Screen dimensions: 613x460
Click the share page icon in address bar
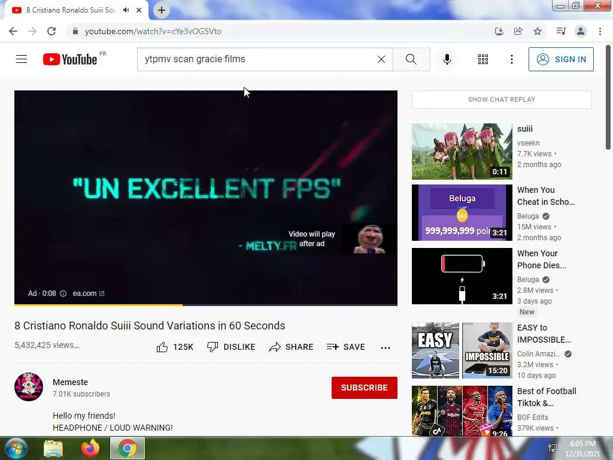point(518,31)
